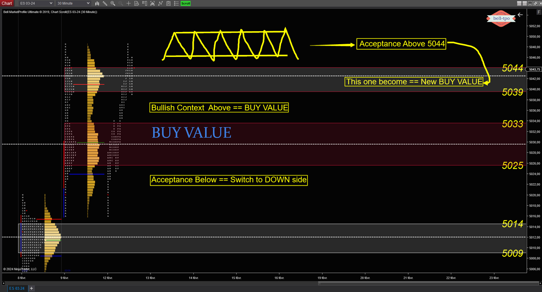Click the yellow 5033 level label
Viewport: 542px width, 292px height.
coord(512,124)
